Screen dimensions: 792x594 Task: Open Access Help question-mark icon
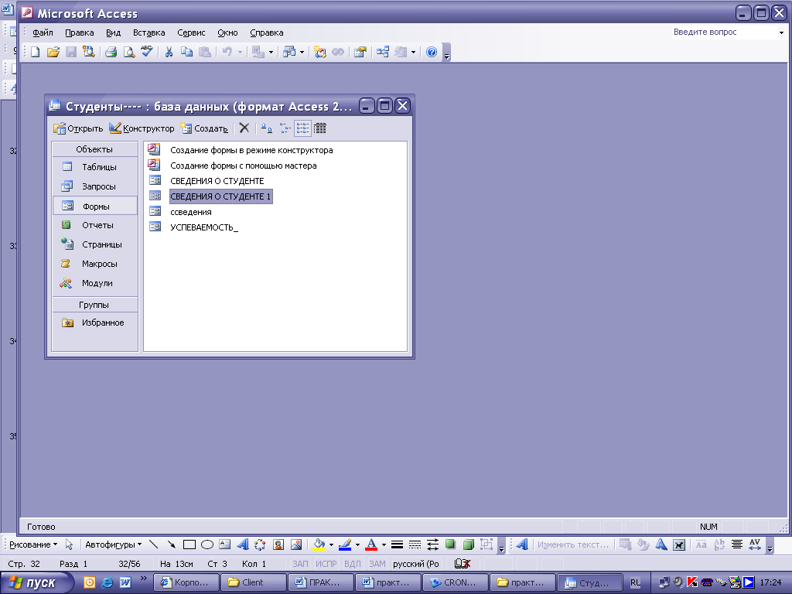click(432, 52)
